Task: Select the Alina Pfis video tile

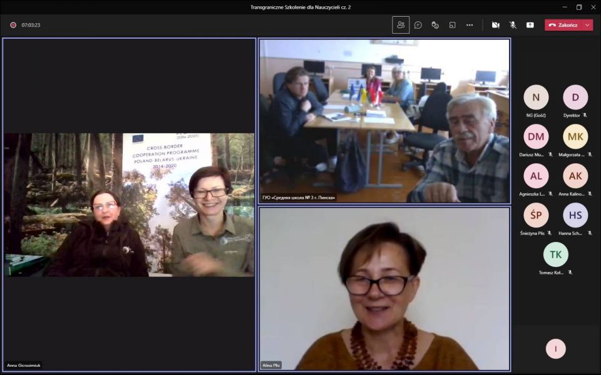Action: tap(384, 287)
